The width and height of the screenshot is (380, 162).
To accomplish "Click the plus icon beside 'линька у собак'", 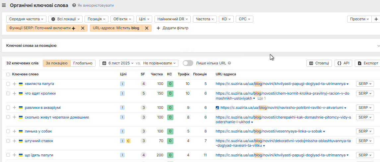I will [x=14, y=131].
